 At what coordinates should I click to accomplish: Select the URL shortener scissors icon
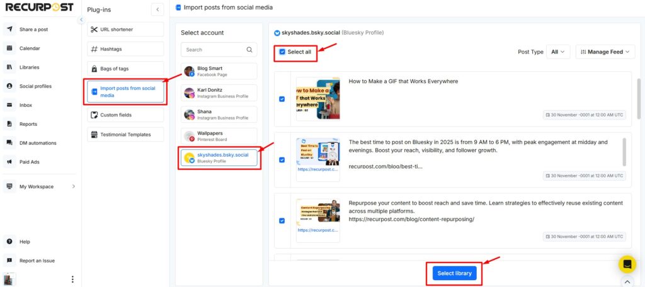coord(94,30)
